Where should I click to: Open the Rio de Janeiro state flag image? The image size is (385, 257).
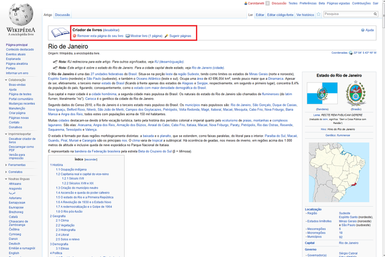coord(322,93)
